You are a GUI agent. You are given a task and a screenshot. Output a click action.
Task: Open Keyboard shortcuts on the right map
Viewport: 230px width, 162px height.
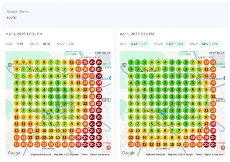tap(155, 154)
